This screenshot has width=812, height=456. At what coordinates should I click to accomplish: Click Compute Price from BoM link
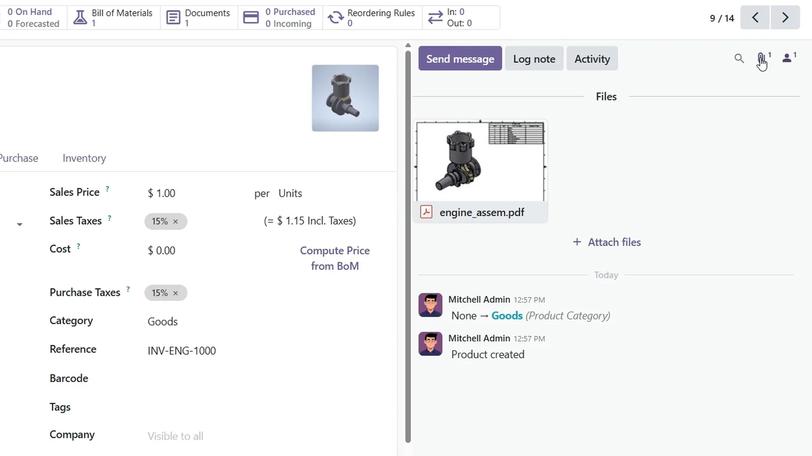click(x=335, y=258)
